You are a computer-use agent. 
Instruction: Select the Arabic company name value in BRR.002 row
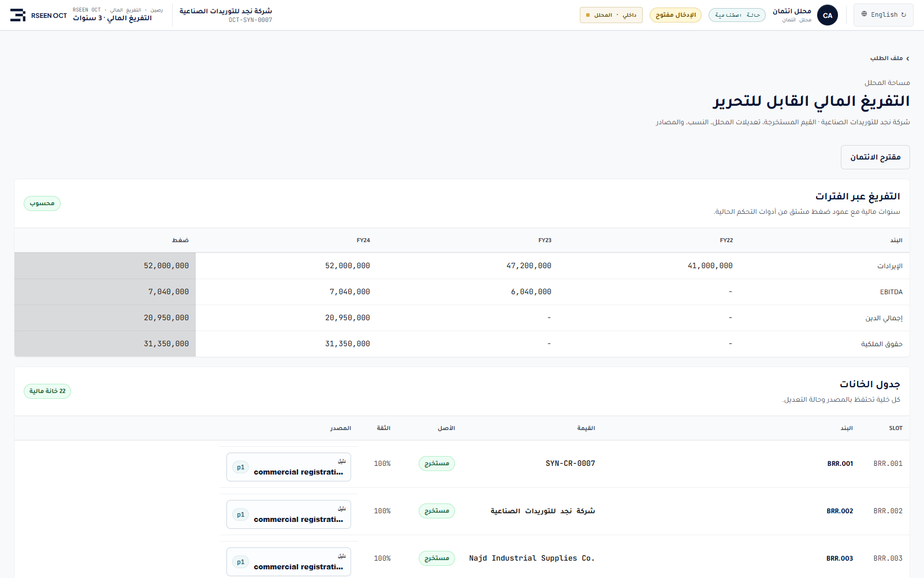point(543,511)
